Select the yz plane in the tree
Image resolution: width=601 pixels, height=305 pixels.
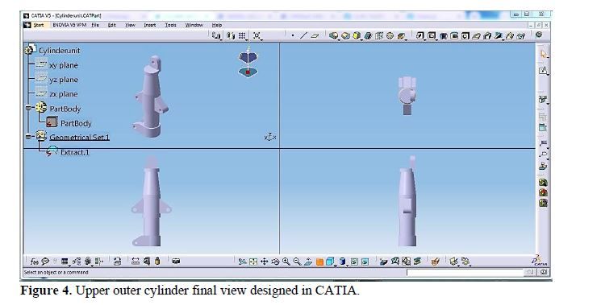click(x=63, y=80)
